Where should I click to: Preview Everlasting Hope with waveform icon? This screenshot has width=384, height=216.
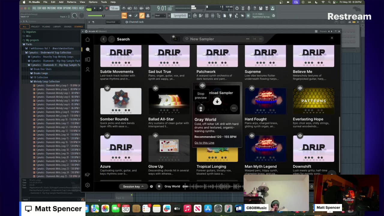300,88
